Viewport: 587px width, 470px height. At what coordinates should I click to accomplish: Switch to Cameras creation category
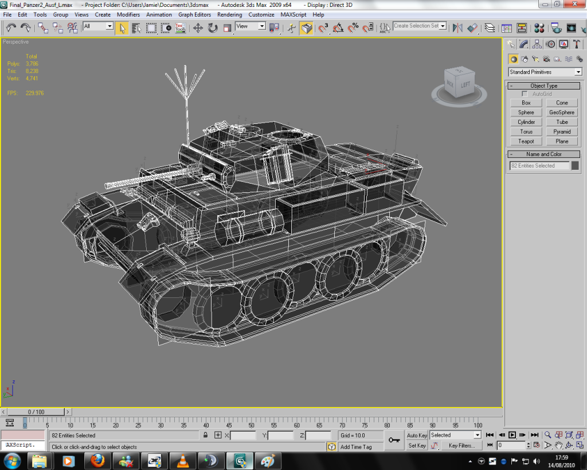coord(546,59)
